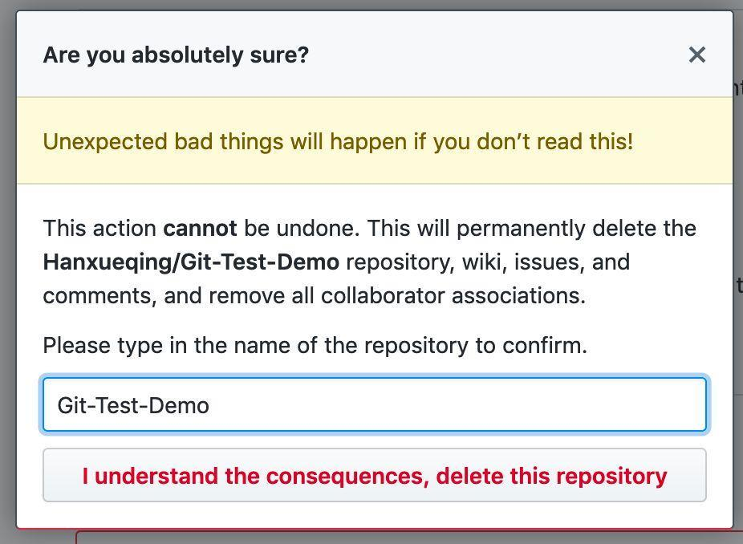Click the 'This action' paragraph opening words
This screenshot has height=544, width=743.
pos(99,229)
